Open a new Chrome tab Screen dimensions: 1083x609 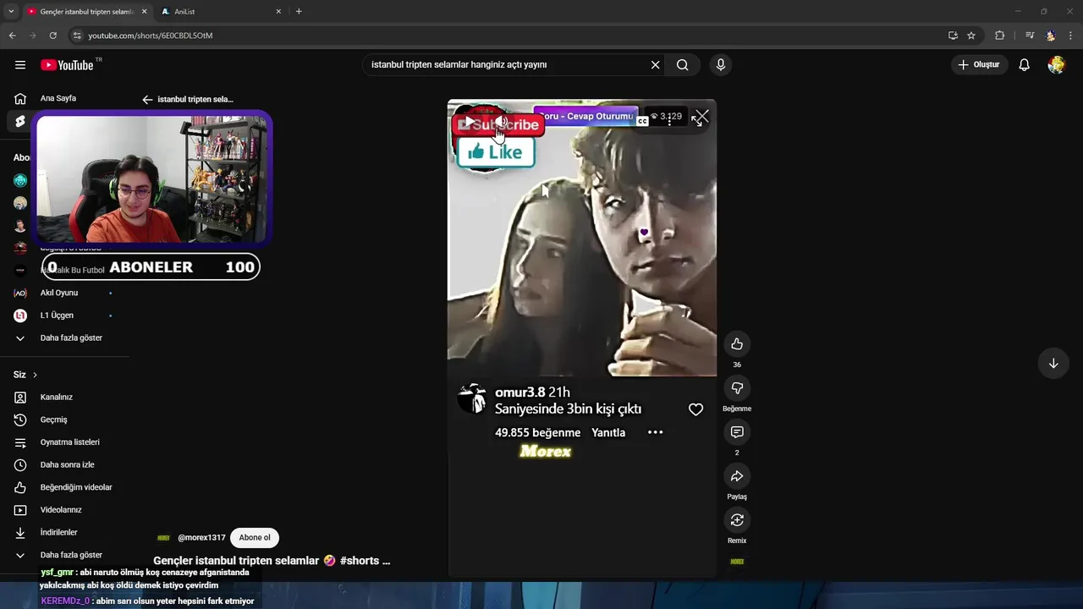(x=299, y=11)
